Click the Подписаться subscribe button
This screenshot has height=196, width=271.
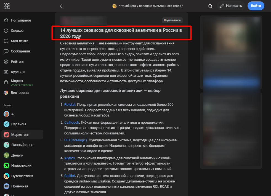pos(172,20)
